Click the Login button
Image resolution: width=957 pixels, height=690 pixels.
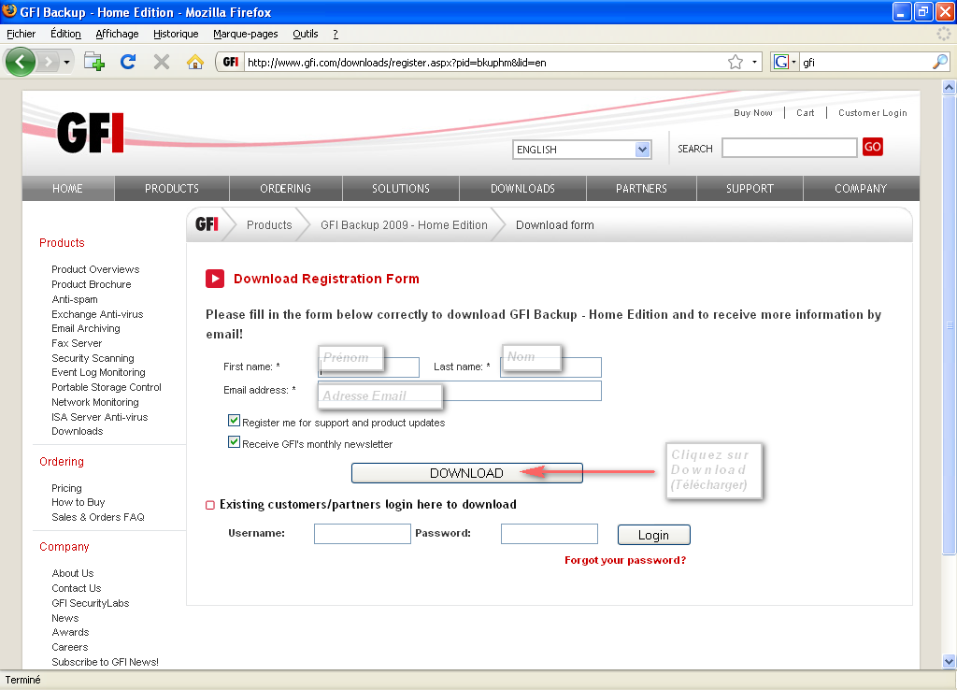click(x=653, y=535)
